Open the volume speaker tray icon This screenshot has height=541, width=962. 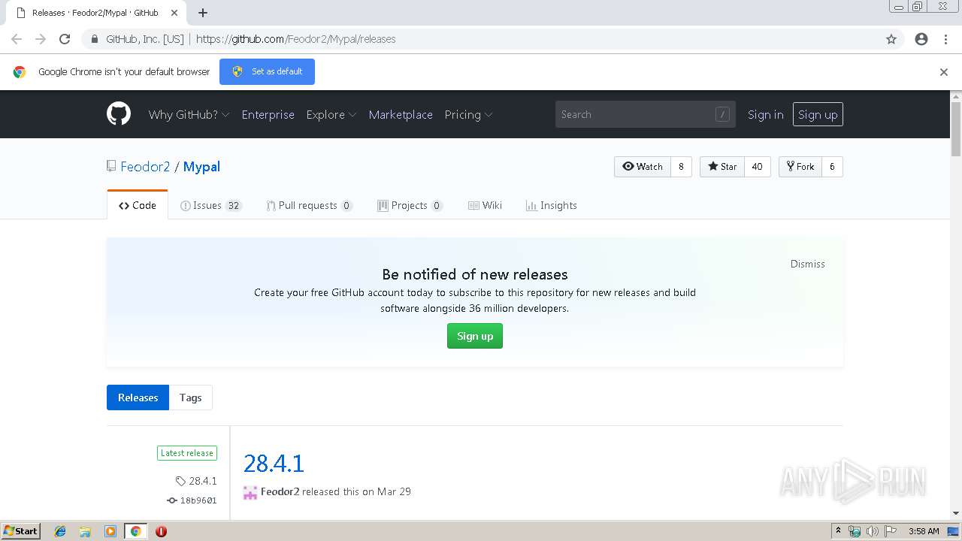872,531
